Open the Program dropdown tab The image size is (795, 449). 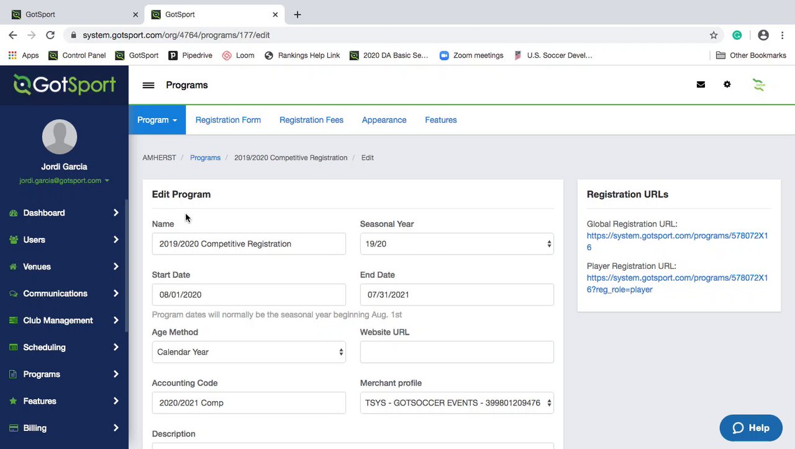click(157, 120)
